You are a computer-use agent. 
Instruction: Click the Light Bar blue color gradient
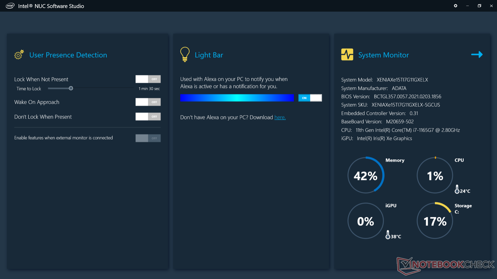(x=237, y=98)
